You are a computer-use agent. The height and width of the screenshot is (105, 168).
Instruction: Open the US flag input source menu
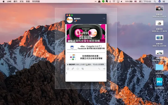[136, 1]
